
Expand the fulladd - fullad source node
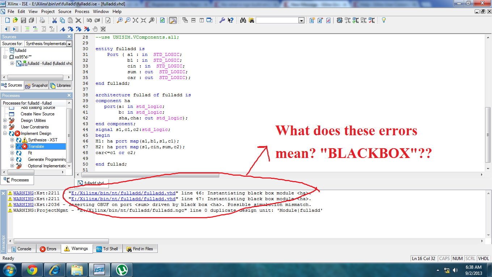(x=13, y=63)
